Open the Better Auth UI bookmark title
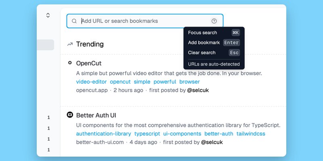The image size is (323, 161). [96, 116]
